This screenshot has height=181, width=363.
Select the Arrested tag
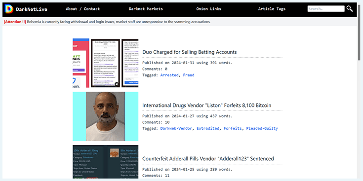169,75
